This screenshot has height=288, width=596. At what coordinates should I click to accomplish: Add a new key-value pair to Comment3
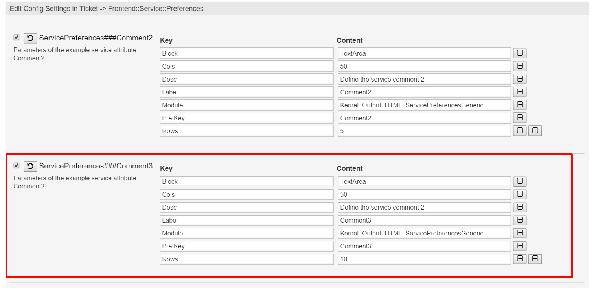click(535, 259)
